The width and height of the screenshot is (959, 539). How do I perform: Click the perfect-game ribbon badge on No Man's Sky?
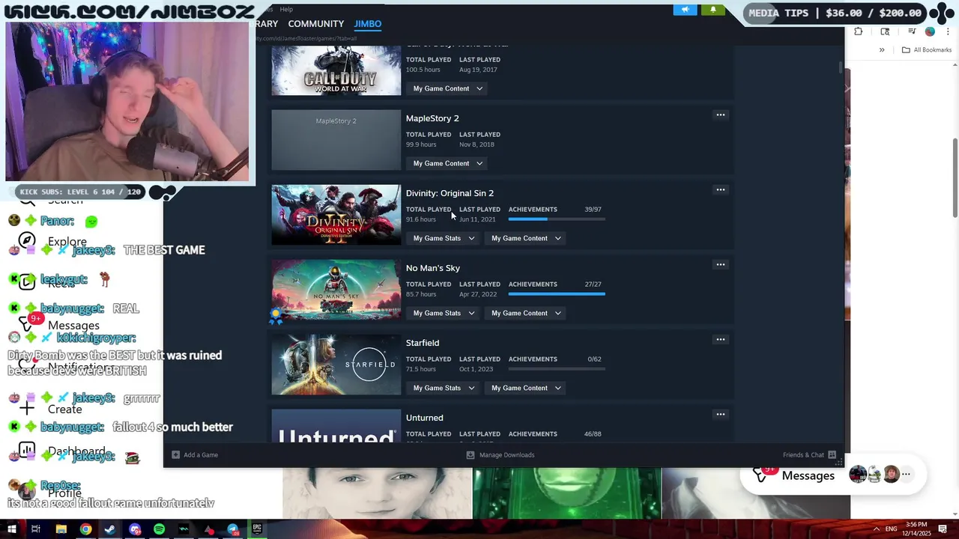(x=276, y=317)
